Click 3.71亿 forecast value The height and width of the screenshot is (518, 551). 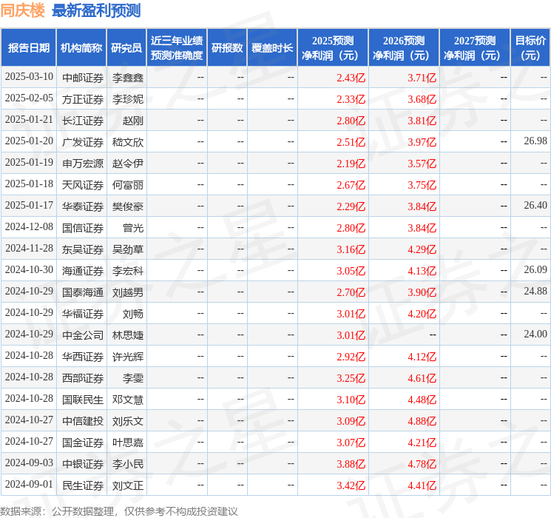[422, 78]
